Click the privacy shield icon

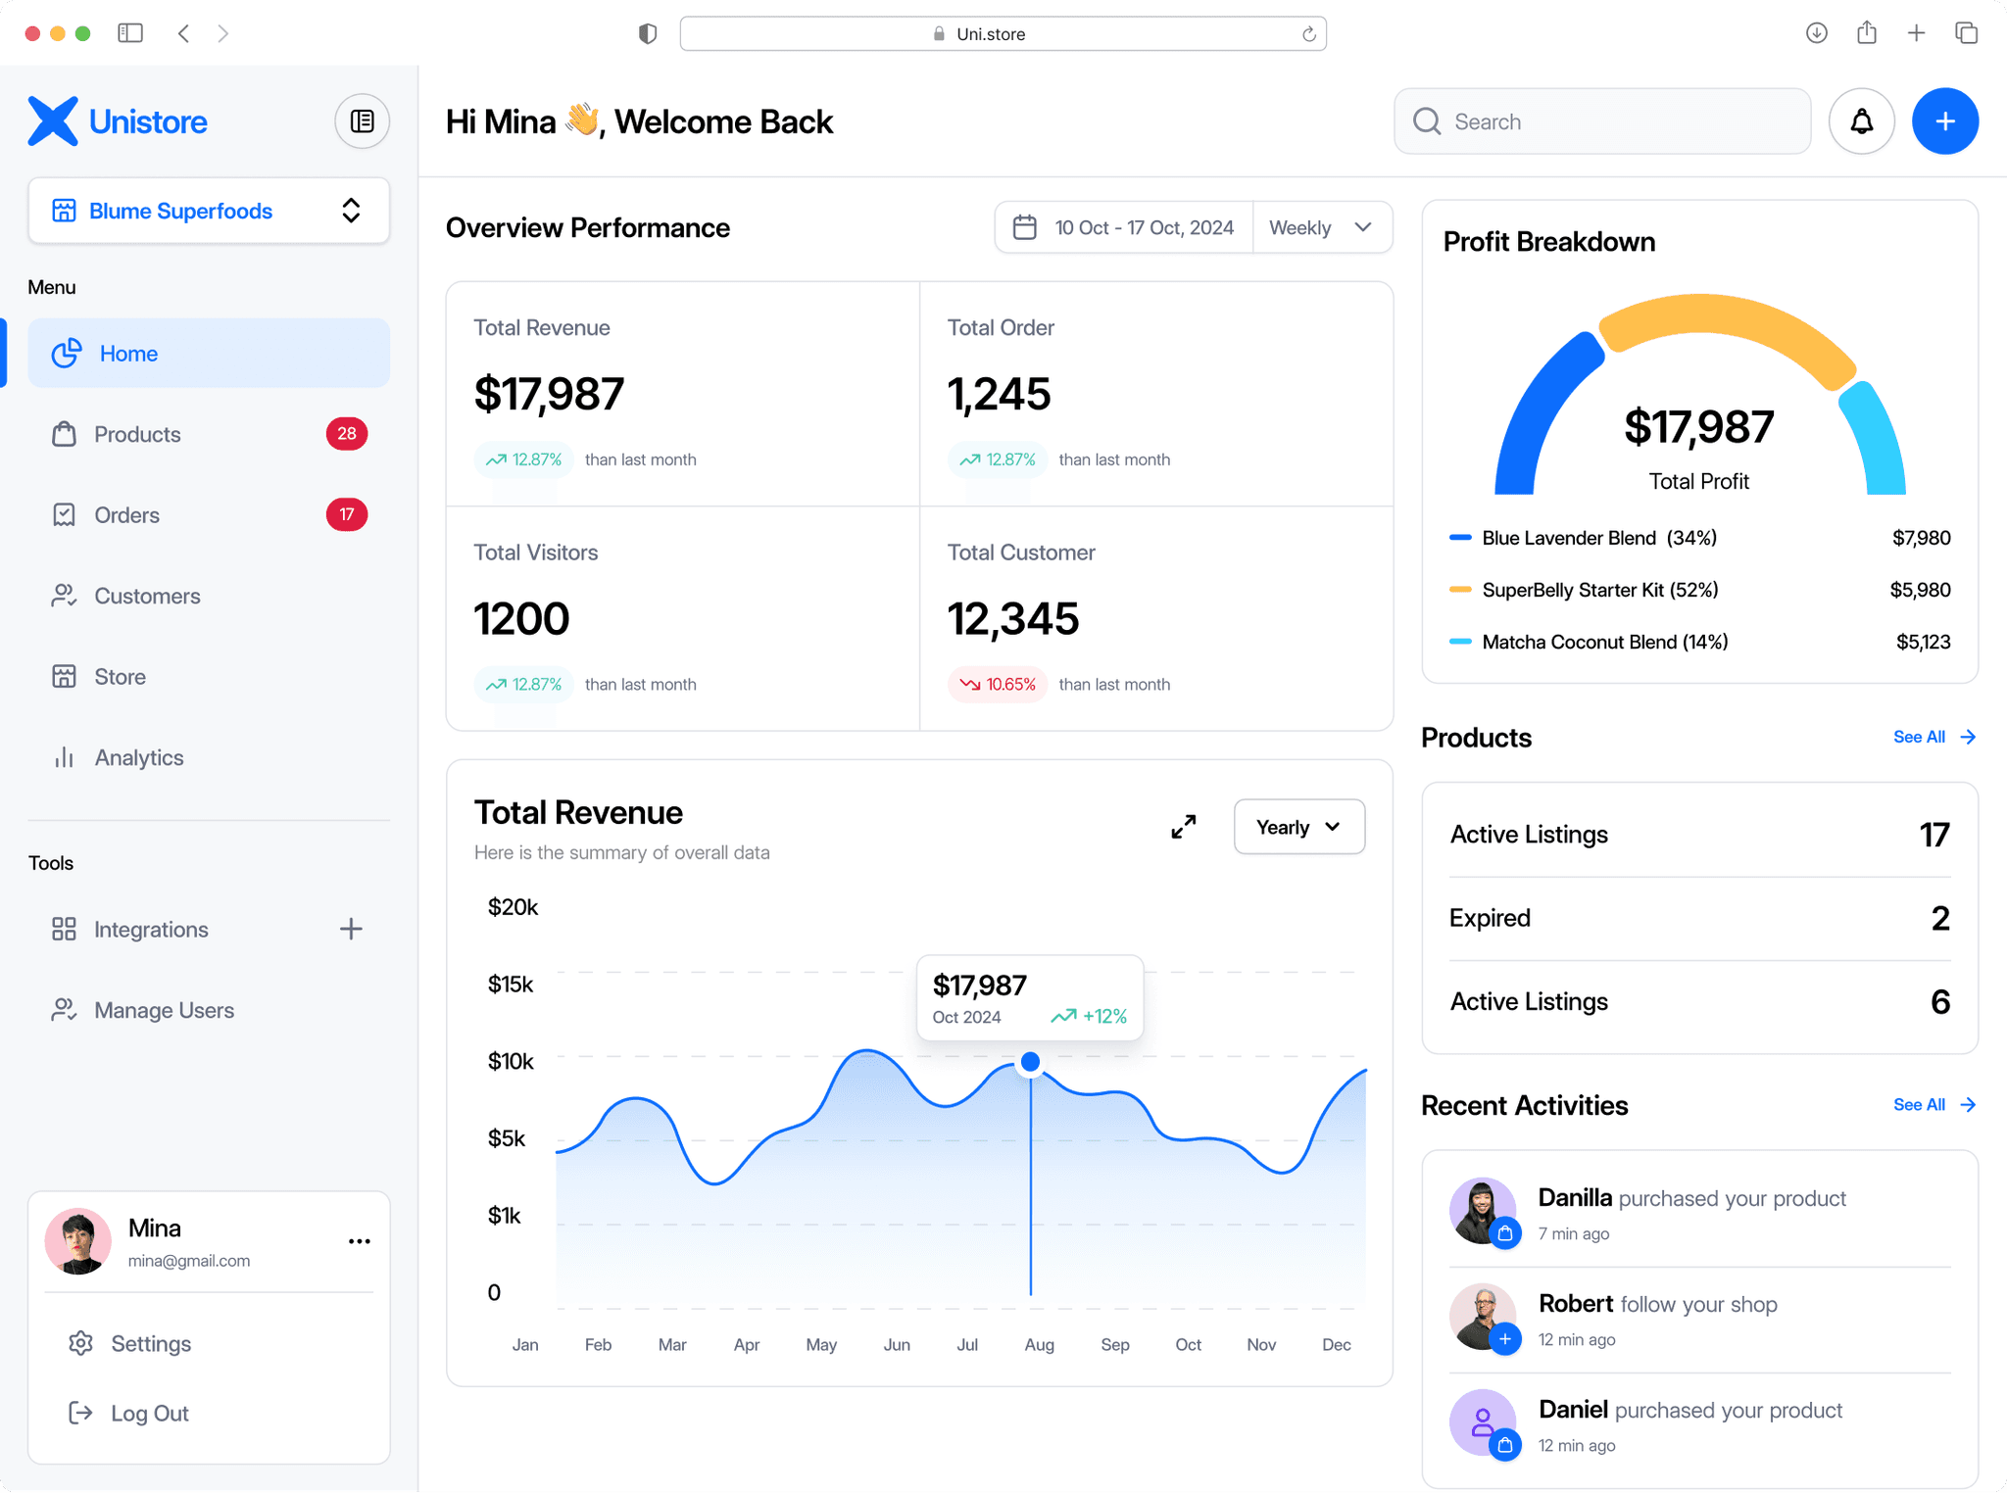pos(648,33)
